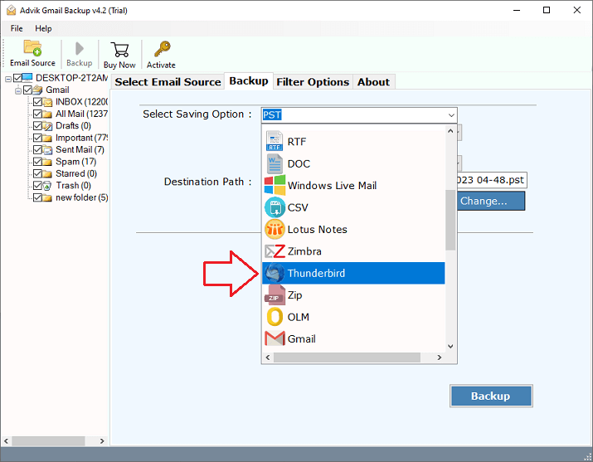Select RTF format icon in list
The image size is (593, 462).
(275, 141)
